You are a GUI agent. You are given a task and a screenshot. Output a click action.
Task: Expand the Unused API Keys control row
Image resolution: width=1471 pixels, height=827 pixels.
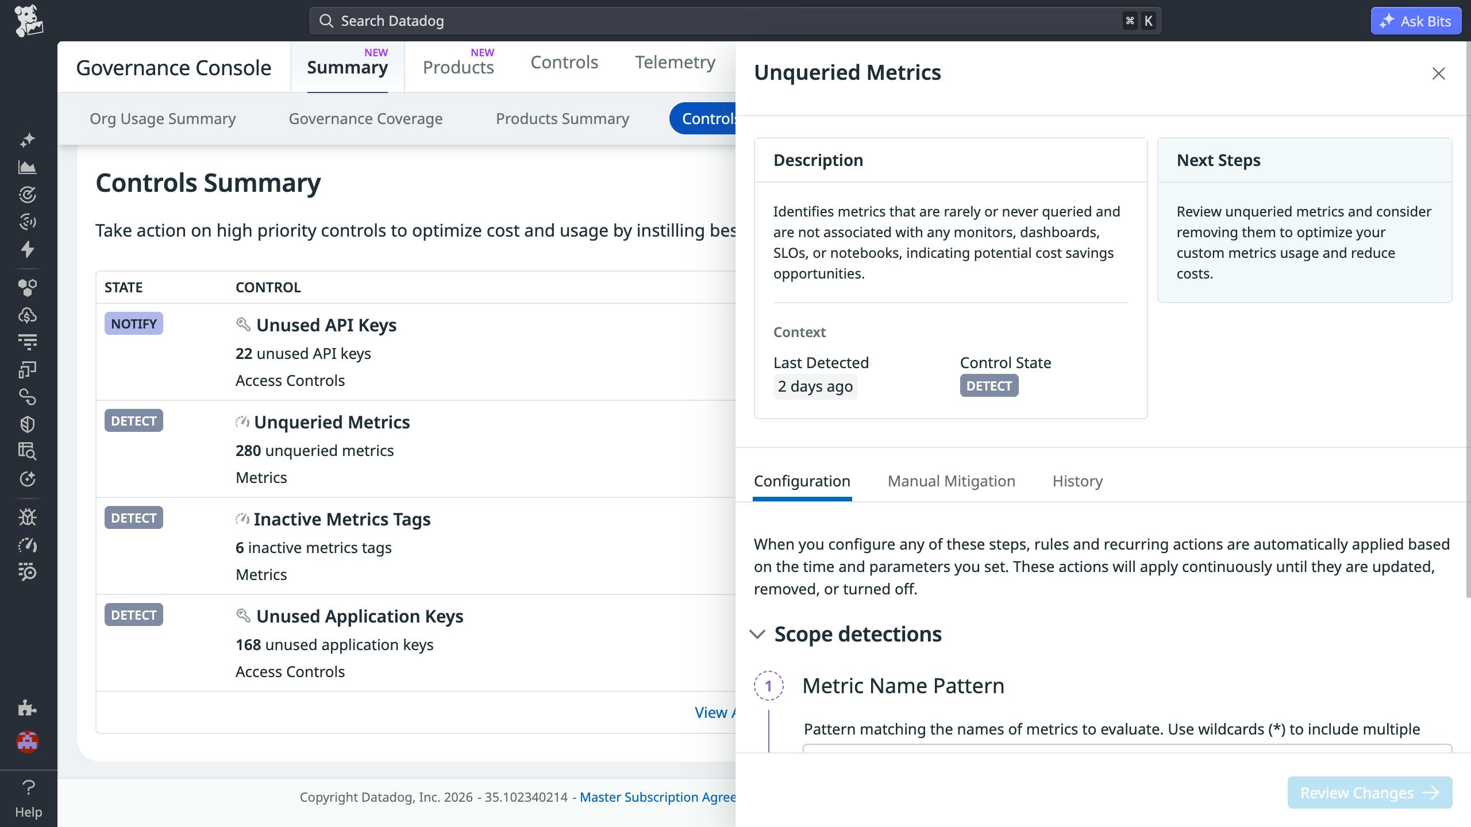tap(326, 325)
